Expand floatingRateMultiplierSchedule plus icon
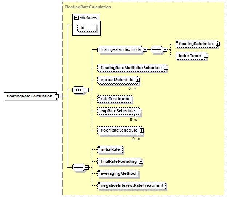Screen dimensions: 228x197 tap(166, 68)
